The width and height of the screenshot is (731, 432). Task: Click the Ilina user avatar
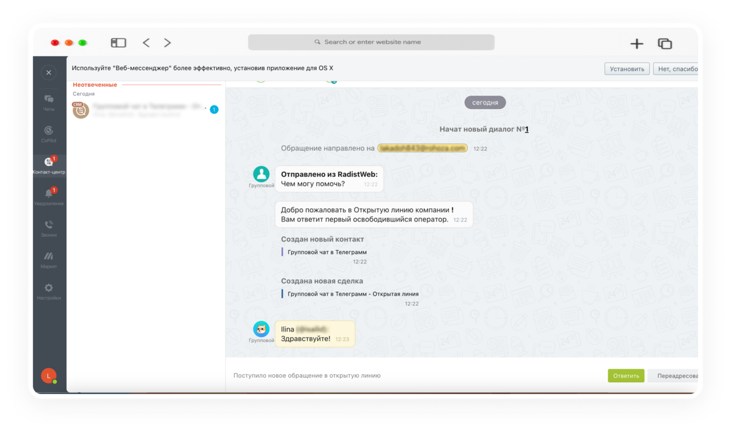pos(261,329)
